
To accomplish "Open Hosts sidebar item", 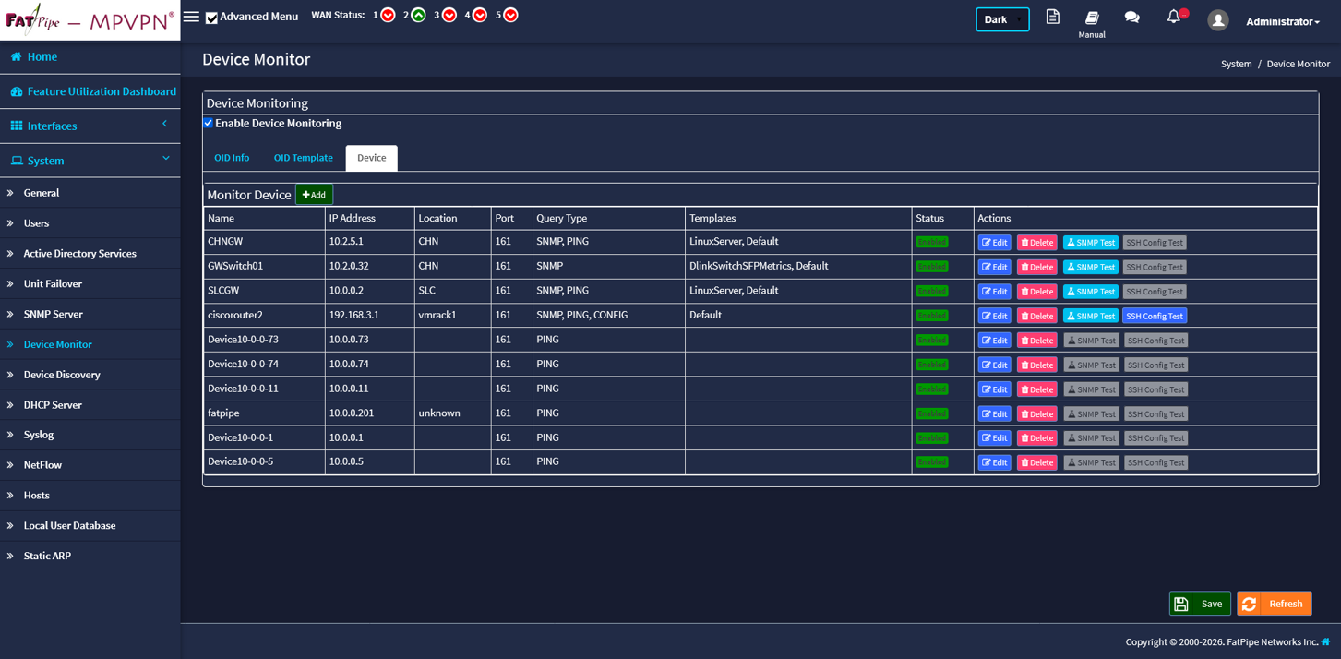I will coord(90,496).
